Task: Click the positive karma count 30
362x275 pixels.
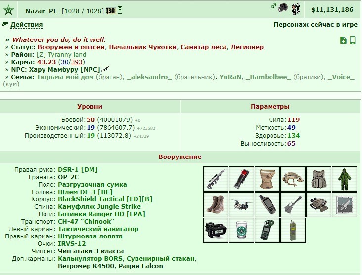Action: coord(65,62)
